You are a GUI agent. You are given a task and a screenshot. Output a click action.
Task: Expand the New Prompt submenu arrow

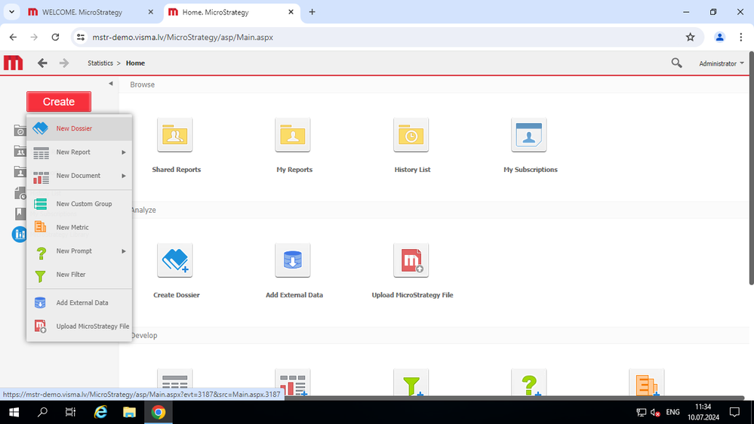124,251
